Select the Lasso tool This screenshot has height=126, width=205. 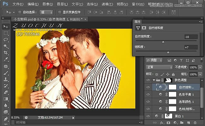6,40
